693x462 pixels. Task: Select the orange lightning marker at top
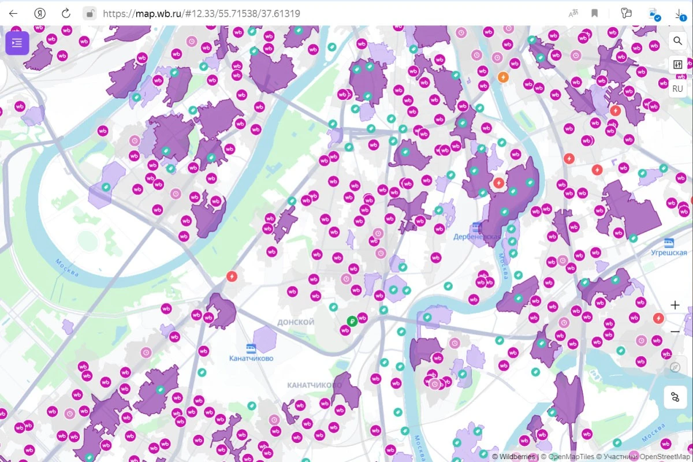[x=503, y=77]
